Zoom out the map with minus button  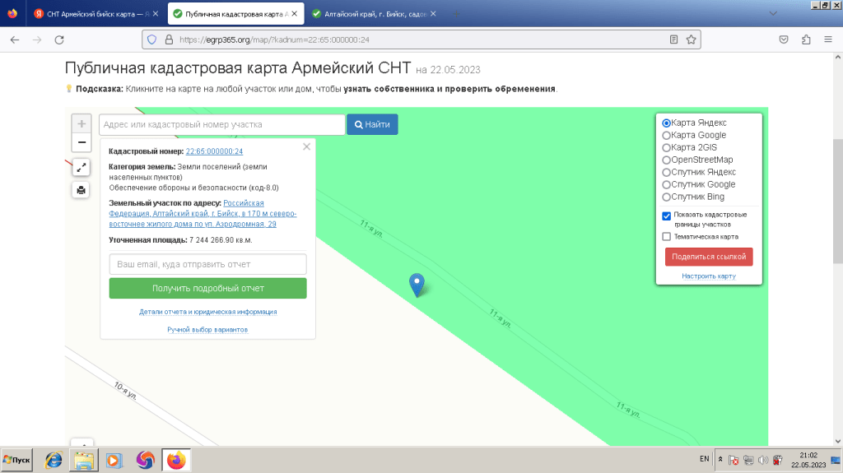82,142
